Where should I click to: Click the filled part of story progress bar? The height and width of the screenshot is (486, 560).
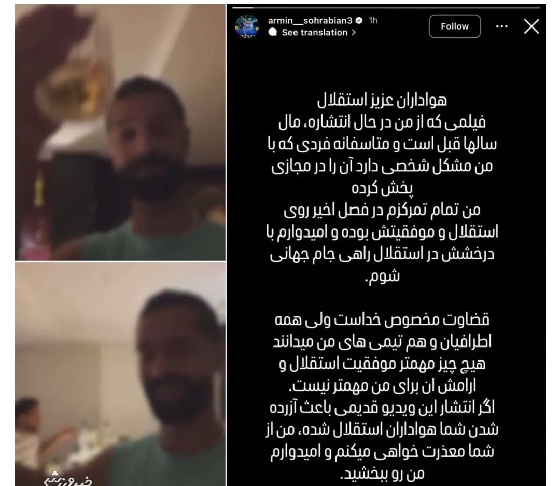pos(243,7)
